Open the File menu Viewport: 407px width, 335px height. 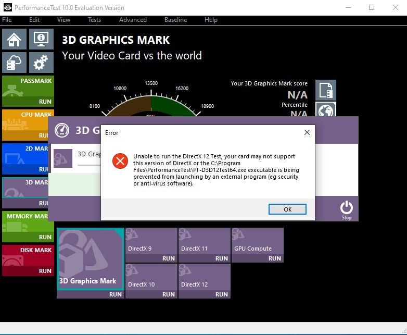tap(7, 20)
